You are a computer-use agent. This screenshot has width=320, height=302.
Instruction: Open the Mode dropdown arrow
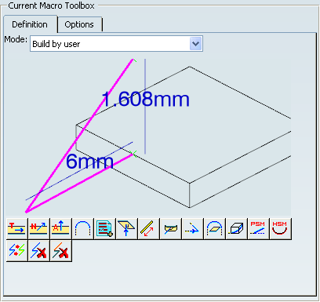[196, 44]
